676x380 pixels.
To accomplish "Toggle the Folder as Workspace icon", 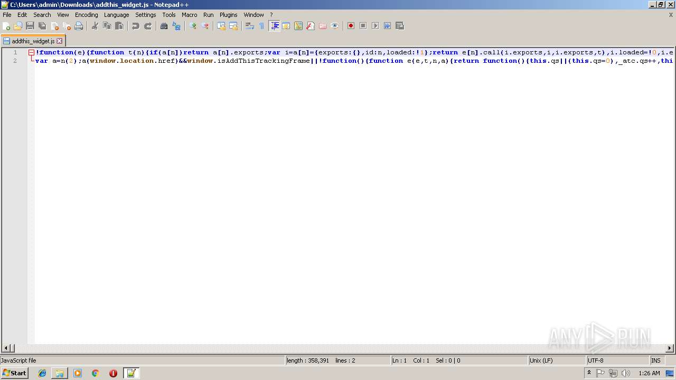I will point(323,26).
